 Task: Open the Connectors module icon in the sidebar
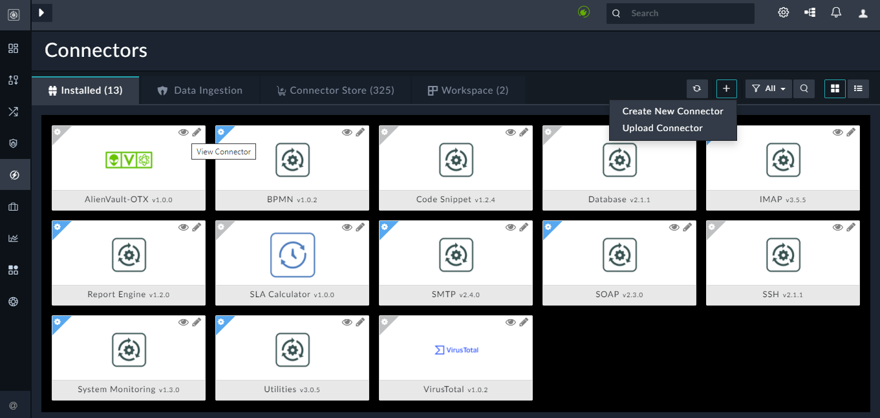pyautogui.click(x=14, y=174)
